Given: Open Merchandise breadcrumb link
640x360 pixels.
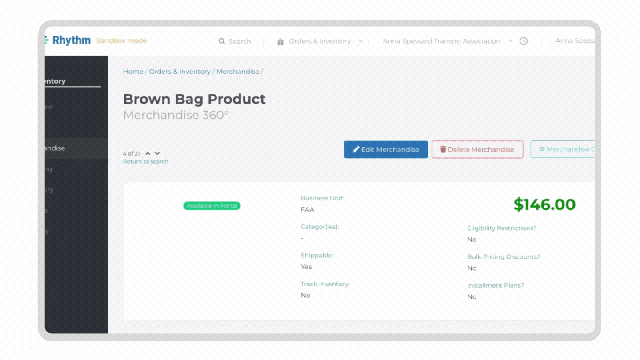Looking at the screenshot, I should 238,72.
